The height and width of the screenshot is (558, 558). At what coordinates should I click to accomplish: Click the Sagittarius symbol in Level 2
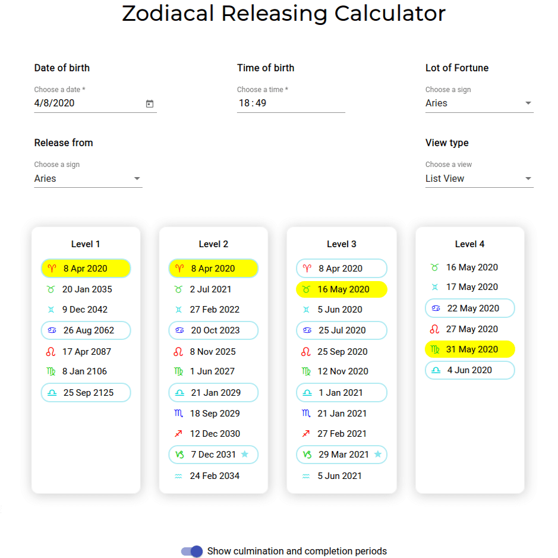click(178, 434)
